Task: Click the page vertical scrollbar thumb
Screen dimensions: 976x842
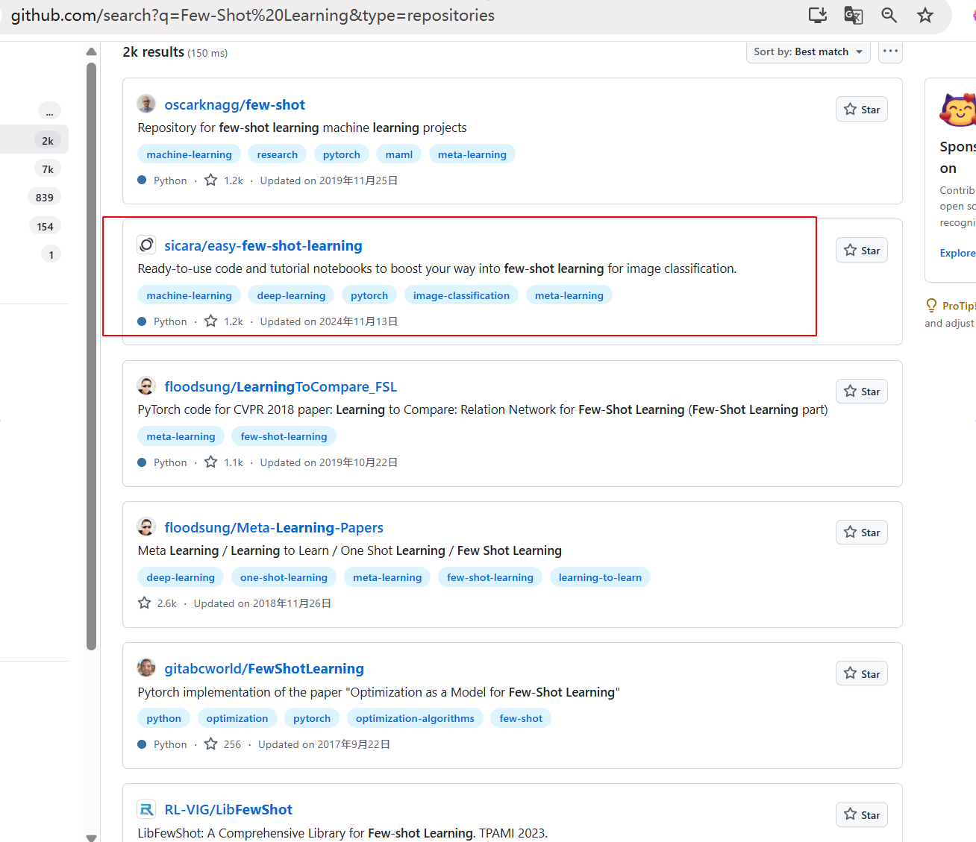Action: point(91,356)
